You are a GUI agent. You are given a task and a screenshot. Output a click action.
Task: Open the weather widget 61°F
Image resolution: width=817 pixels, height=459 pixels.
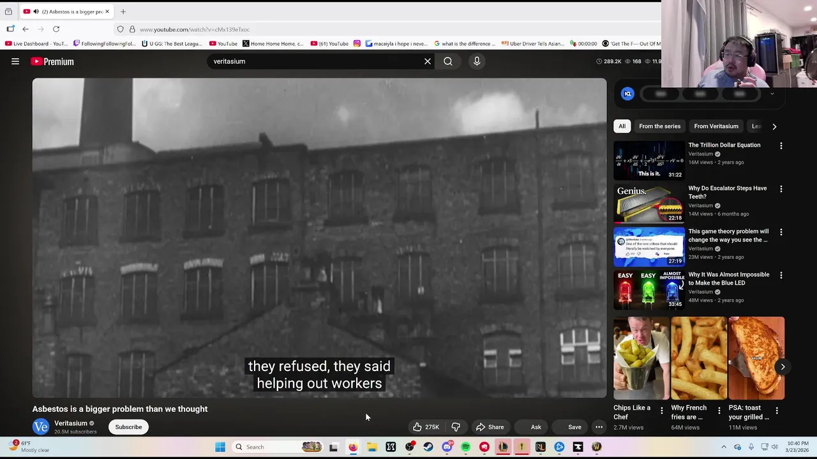coord(28,447)
